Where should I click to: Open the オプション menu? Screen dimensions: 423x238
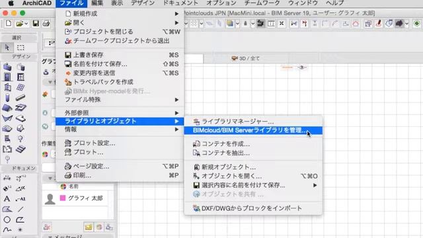click(x=221, y=3)
